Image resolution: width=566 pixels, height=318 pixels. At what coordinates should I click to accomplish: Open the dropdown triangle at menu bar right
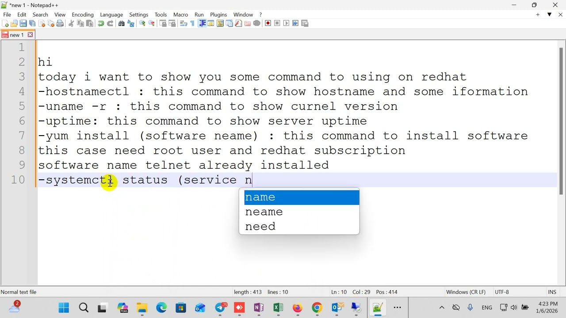[550, 15]
